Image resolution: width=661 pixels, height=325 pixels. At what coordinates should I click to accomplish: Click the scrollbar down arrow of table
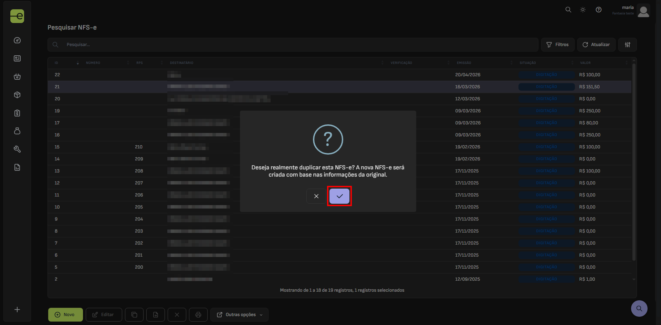[x=634, y=279]
